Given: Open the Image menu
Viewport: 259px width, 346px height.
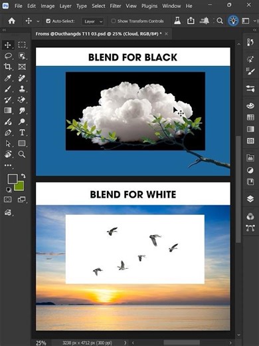Looking at the screenshot, I should click(48, 6).
